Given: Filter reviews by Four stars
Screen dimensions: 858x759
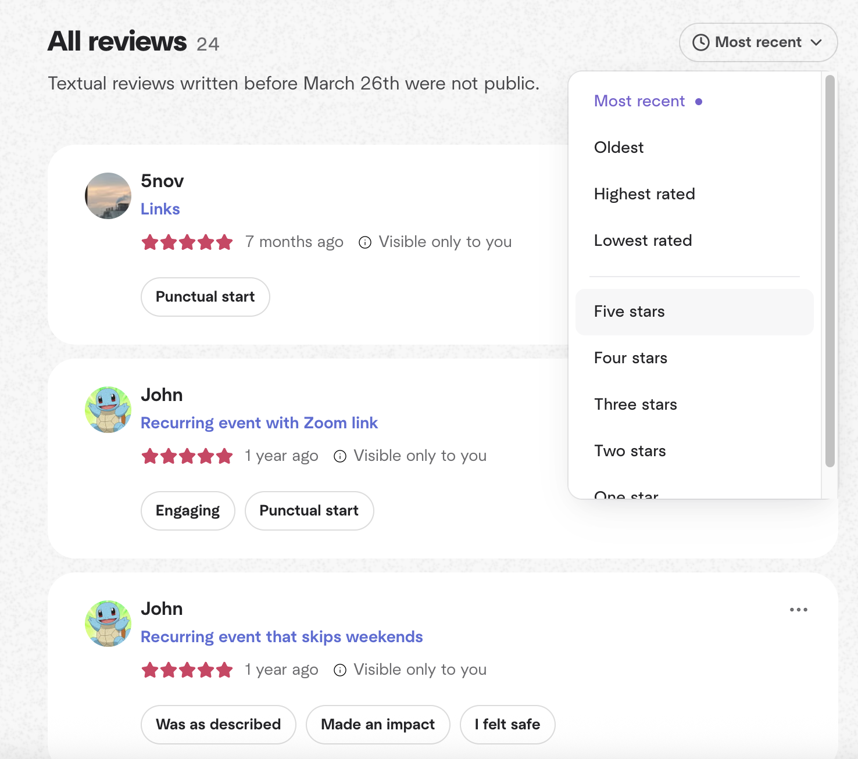Looking at the screenshot, I should coord(630,358).
